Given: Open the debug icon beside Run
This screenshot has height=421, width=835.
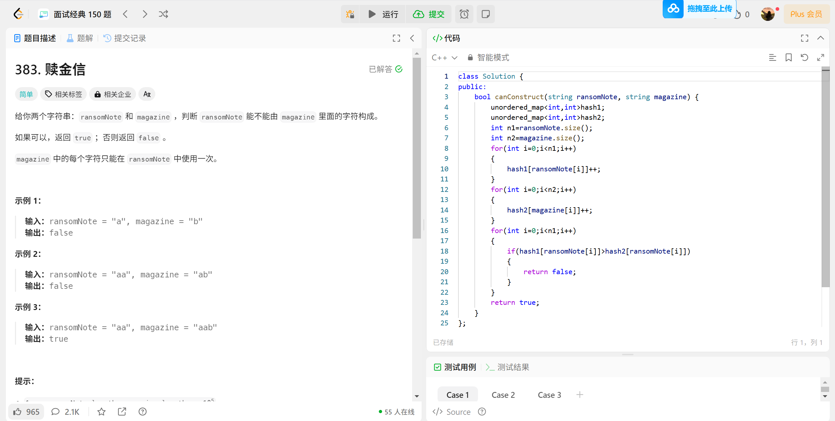Looking at the screenshot, I should [350, 14].
